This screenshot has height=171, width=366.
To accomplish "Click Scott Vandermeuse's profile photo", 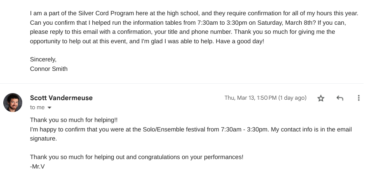I will pos(13,103).
